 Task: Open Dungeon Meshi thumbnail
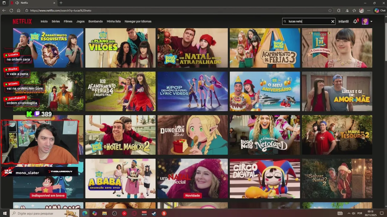(x=193, y=135)
